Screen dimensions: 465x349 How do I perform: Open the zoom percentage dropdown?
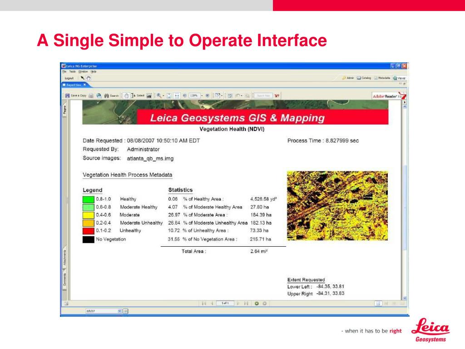point(202,96)
